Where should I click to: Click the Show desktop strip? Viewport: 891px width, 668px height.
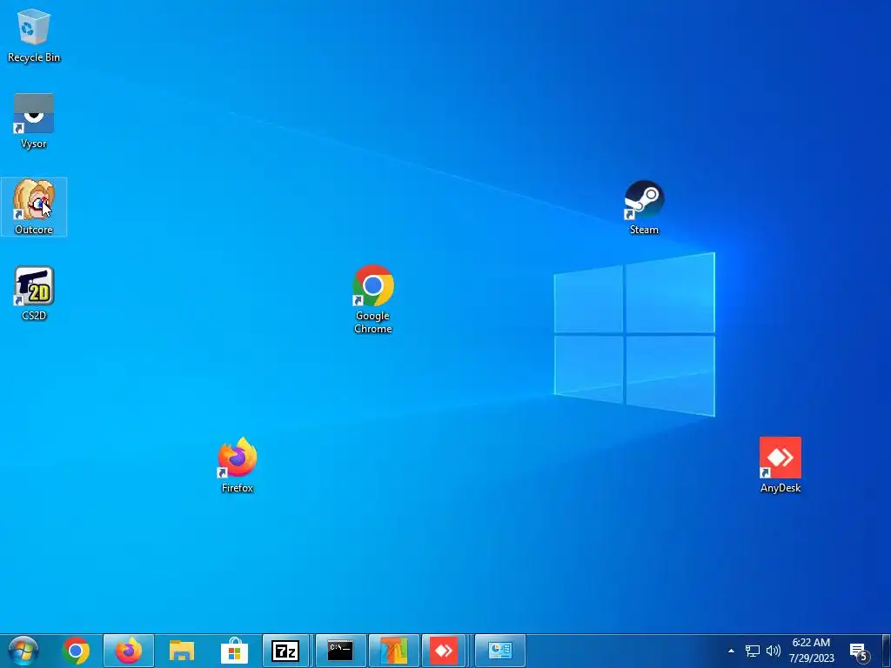(x=887, y=651)
